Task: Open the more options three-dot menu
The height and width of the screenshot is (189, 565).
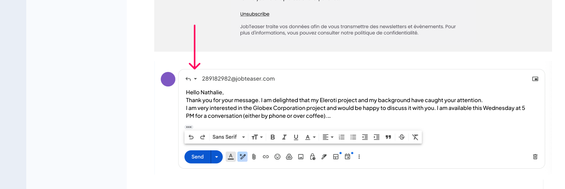Action: [359, 157]
